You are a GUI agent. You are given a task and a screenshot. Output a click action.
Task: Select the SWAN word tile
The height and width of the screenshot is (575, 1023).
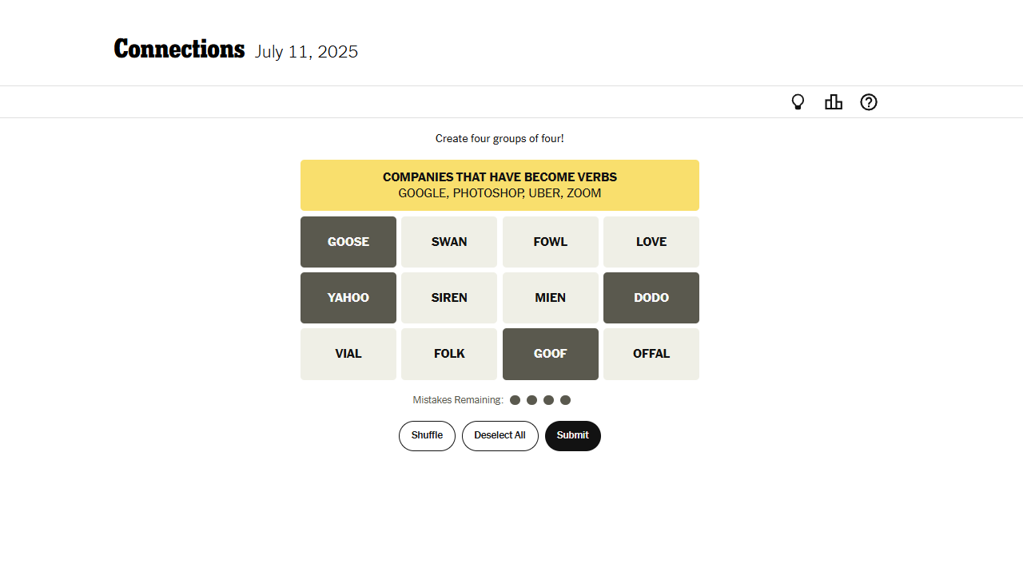click(449, 242)
